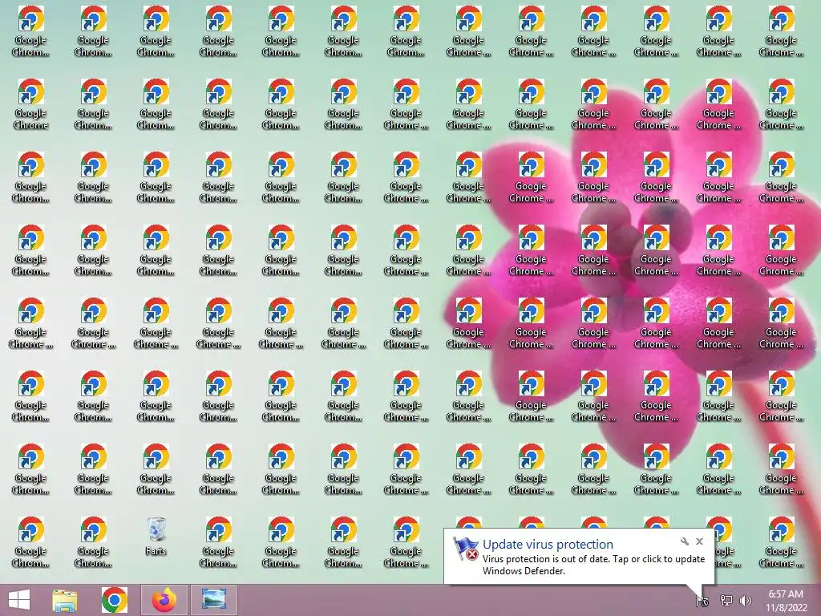Switch to Firefox in the taskbar

click(x=164, y=600)
